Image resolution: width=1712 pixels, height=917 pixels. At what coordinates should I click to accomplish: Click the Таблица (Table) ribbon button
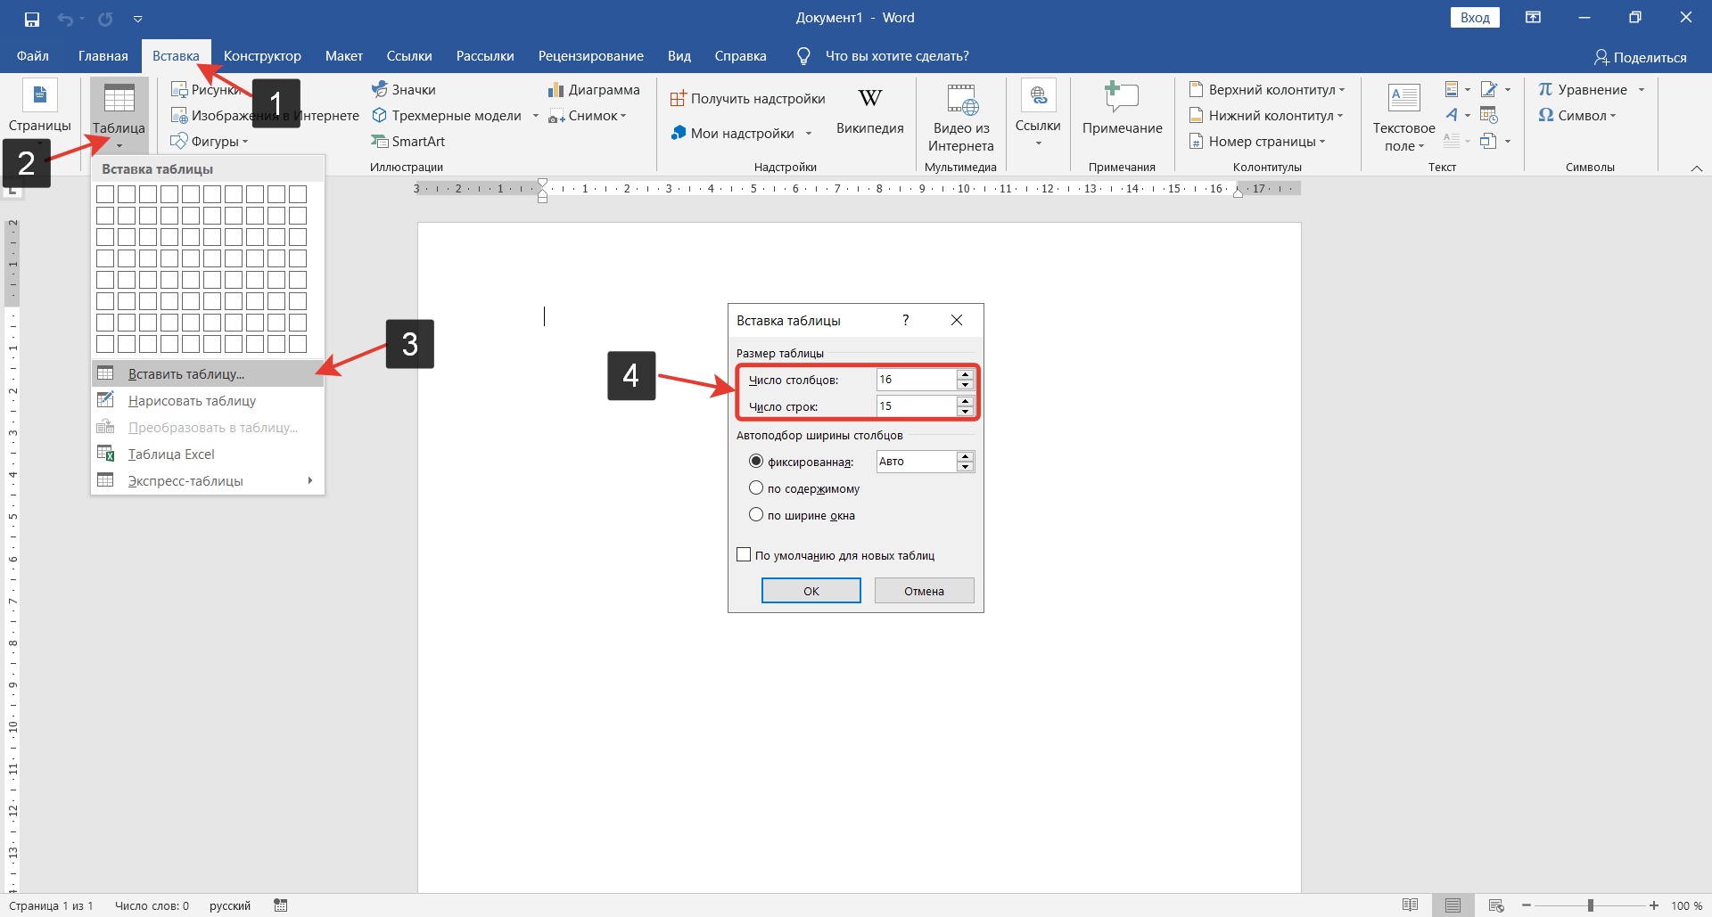[x=119, y=116]
